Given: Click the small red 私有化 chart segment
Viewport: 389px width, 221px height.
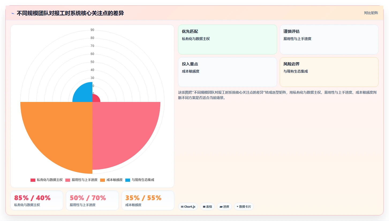Looking at the screenshot, I should pos(96,98).
